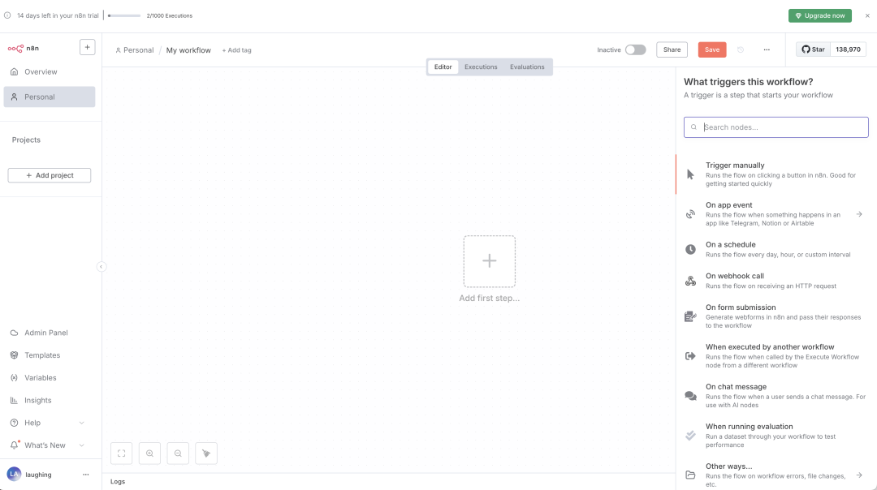Click the GitHub Star button

[x=813, y=49]
